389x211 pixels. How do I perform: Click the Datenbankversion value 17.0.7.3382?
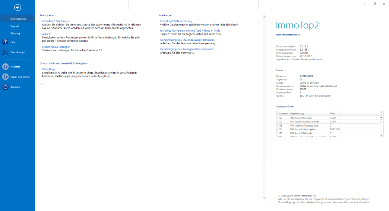click(306, 56)
